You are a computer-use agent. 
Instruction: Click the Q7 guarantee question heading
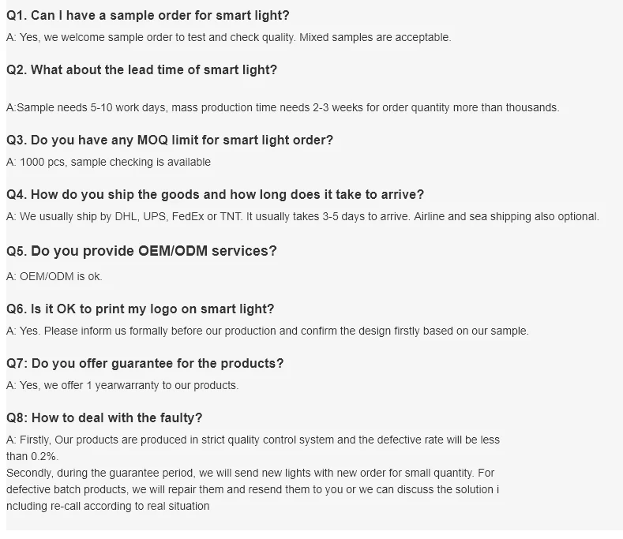pos(145,364)
